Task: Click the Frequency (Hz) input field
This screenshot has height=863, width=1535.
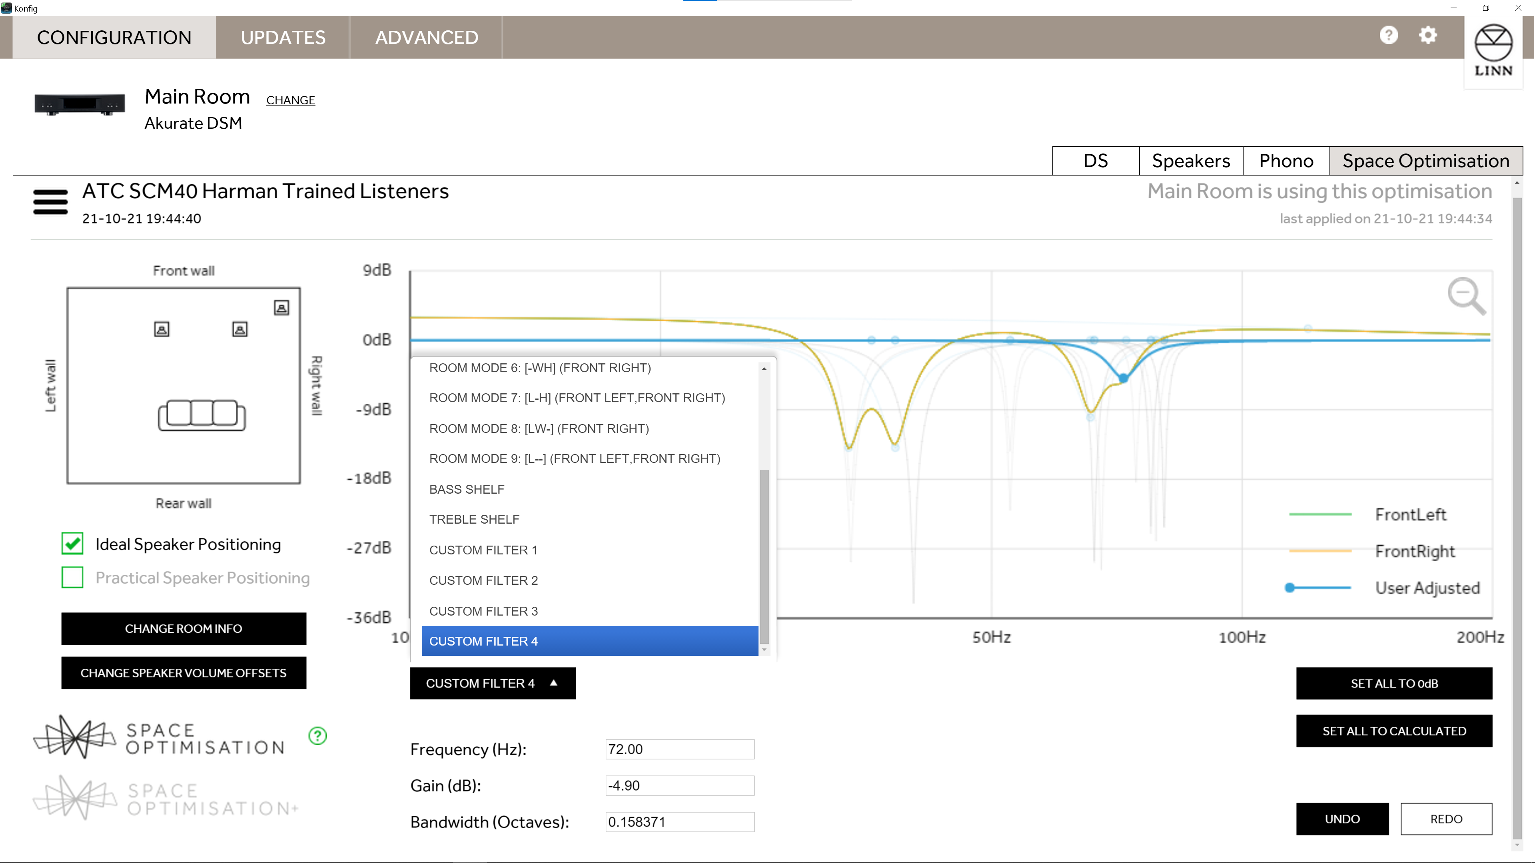Action: 680,749
